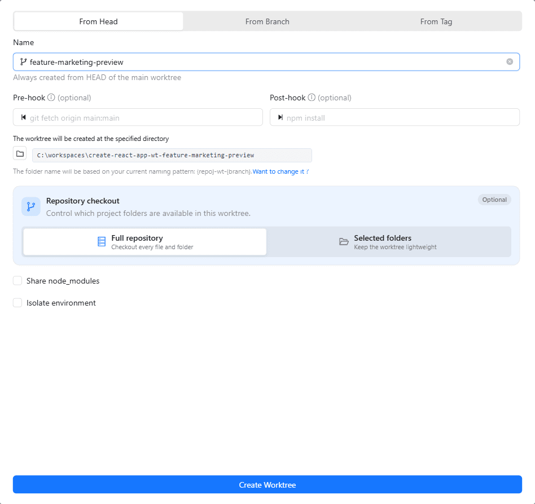Select the Full repository checkout option
Viewport: 535px width, 504px height.
[144, 242]
